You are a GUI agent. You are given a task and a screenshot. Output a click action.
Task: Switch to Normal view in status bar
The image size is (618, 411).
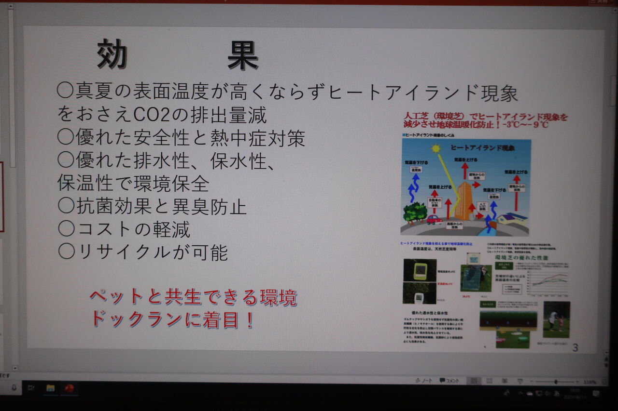pos(474,381)
